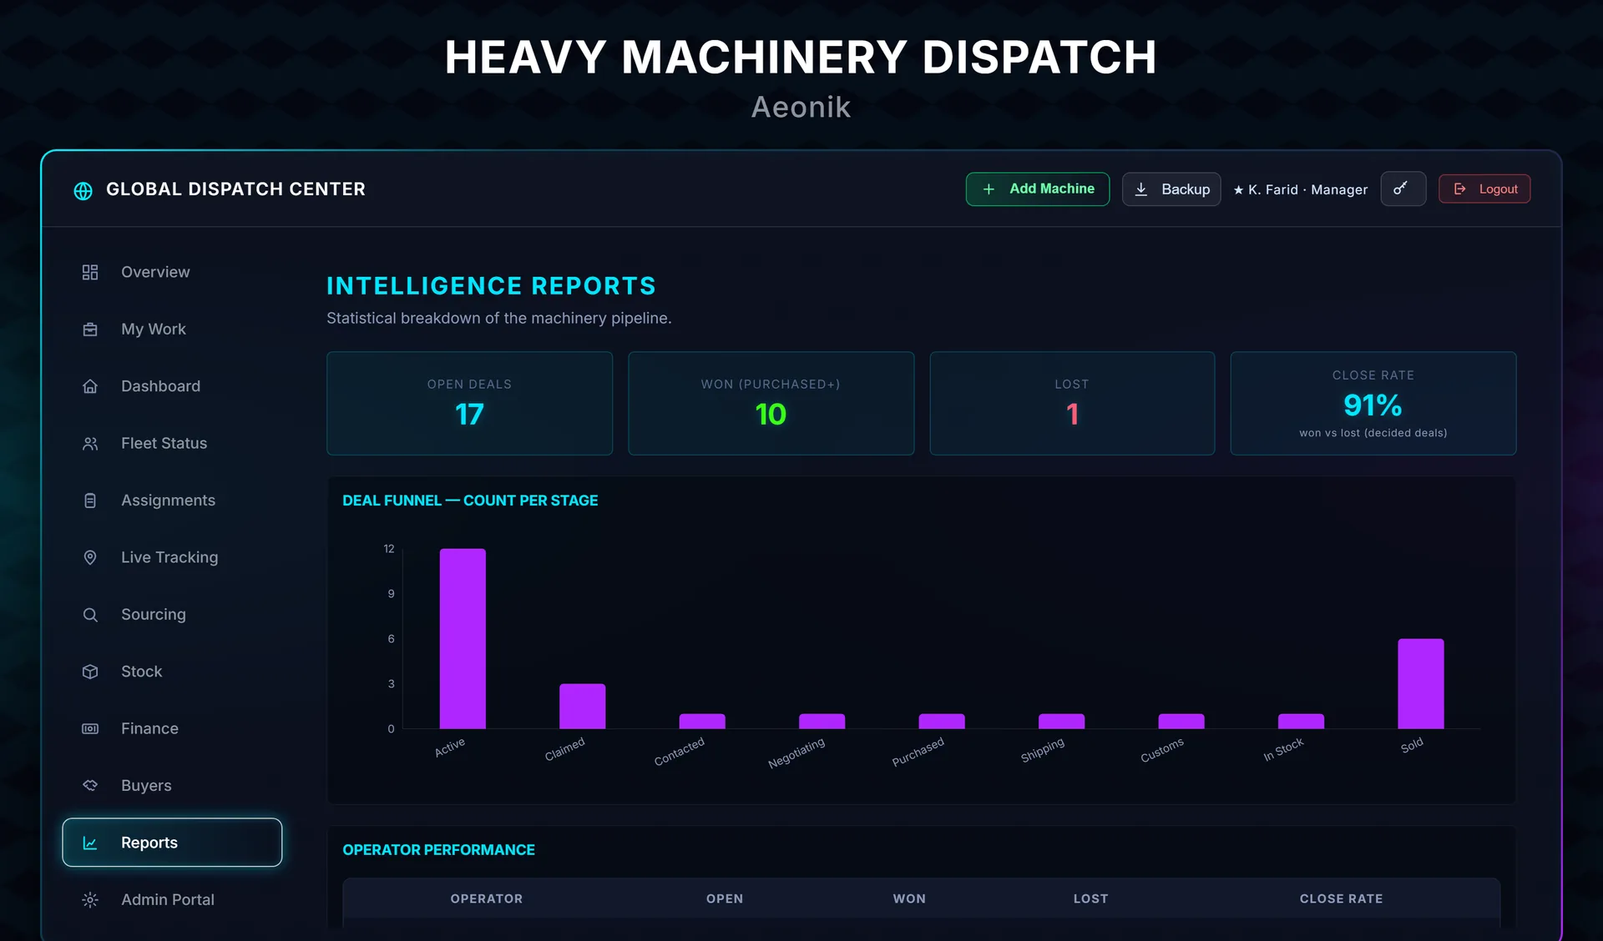Click the Negotiating bar in the chart
This screenshot has height=941, width=1603.
[x=822, y=722]
